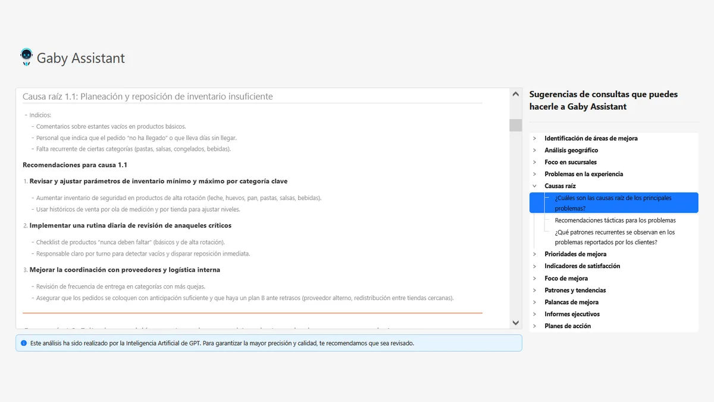The width and height of the screenshot is (714, 402).
Task: Click the Checklist de productos nunca deben faltar line
Action: click(x=130, y=242)
